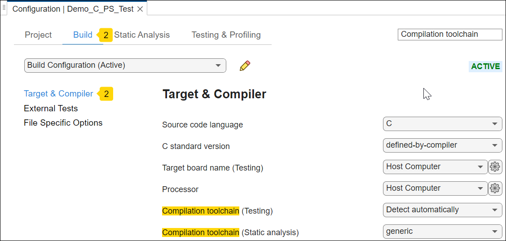Click the pencil edit configuration icon
506x241 pixels.
(x=245, y=66)
